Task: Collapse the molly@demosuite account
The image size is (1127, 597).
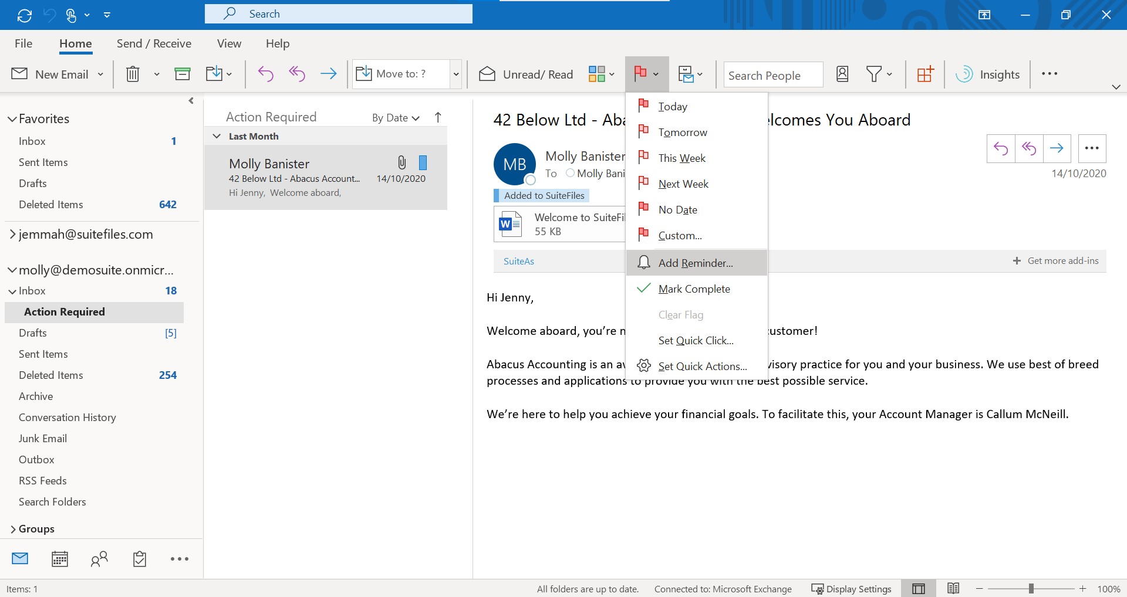Action: [x=12, y=270]
